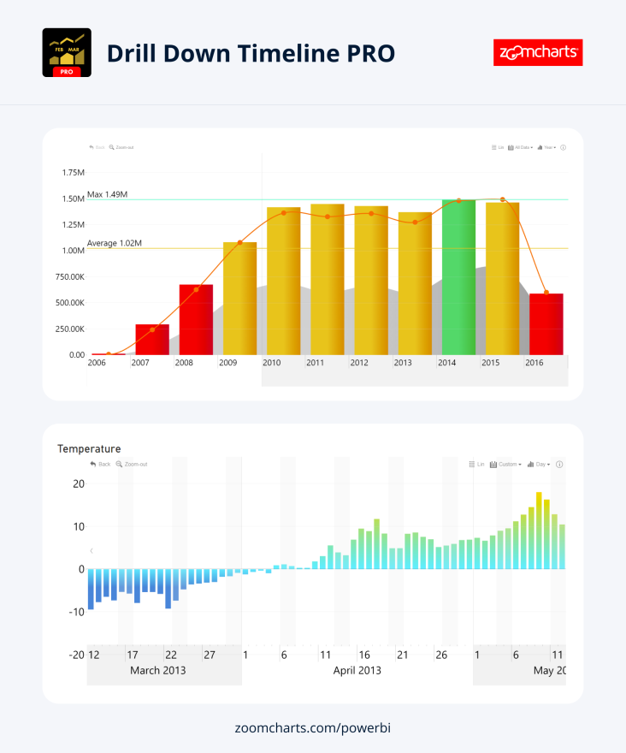Click the ZoomCharts logo

538,52
